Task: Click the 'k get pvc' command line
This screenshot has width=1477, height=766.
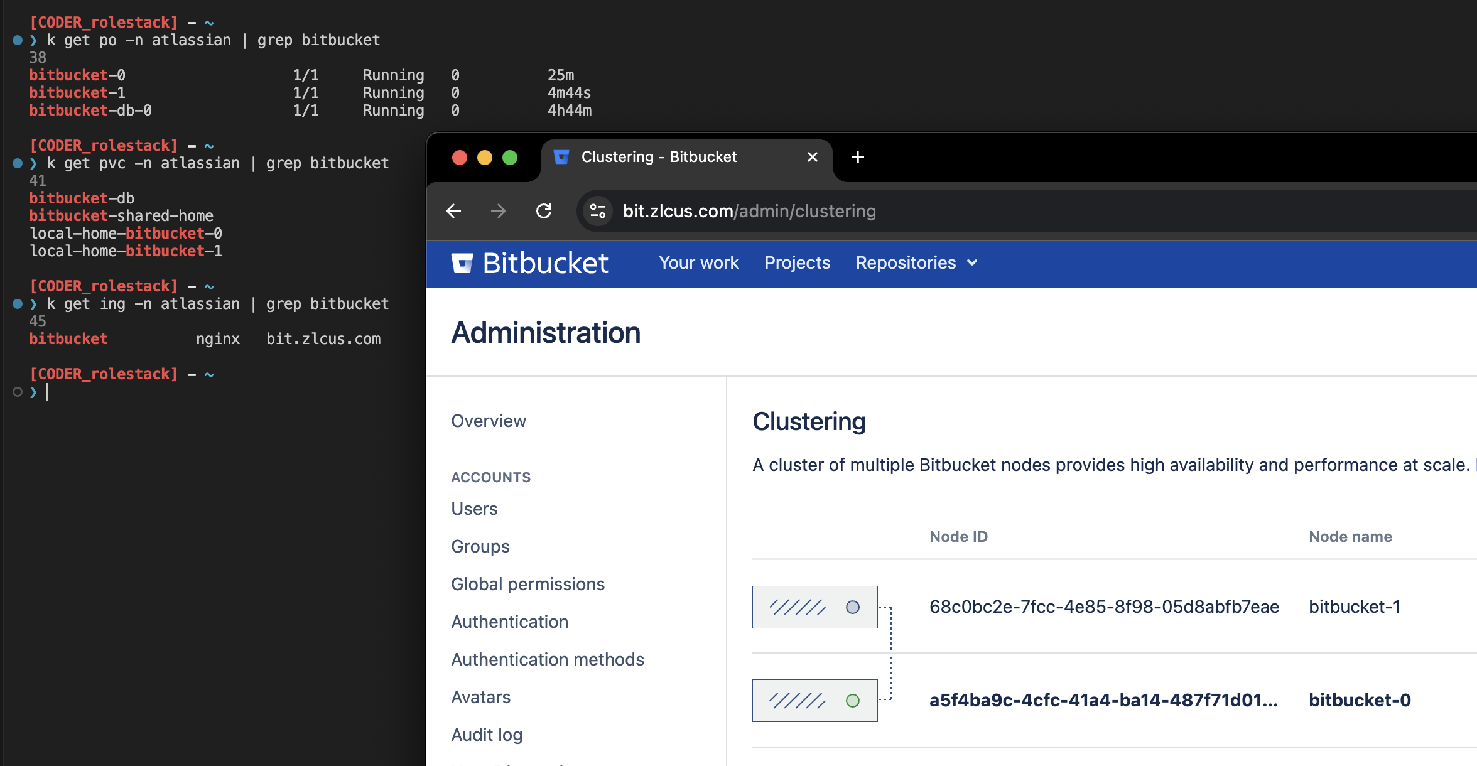Action: point(218,163)
